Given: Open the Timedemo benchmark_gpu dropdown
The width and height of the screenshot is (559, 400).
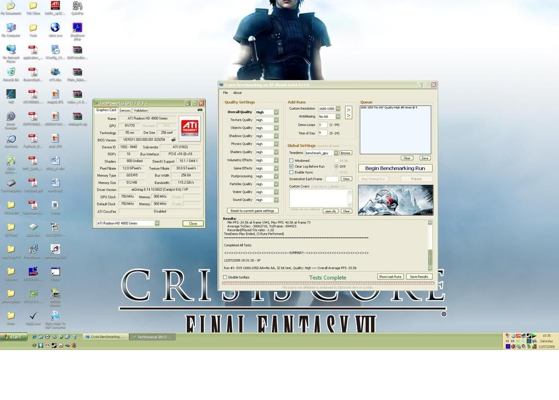Looking at the screenshot, I should [x=336, y=153].
